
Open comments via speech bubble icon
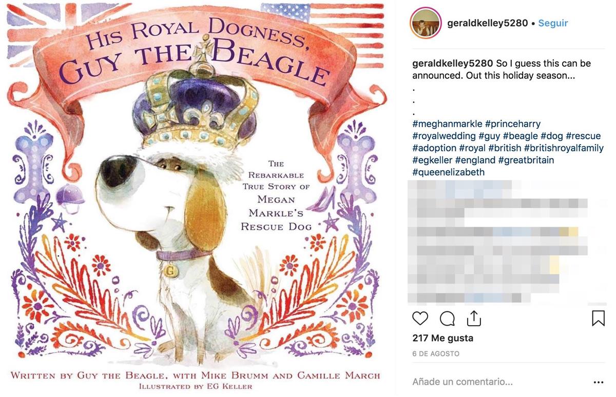click(x=447, y=319)
